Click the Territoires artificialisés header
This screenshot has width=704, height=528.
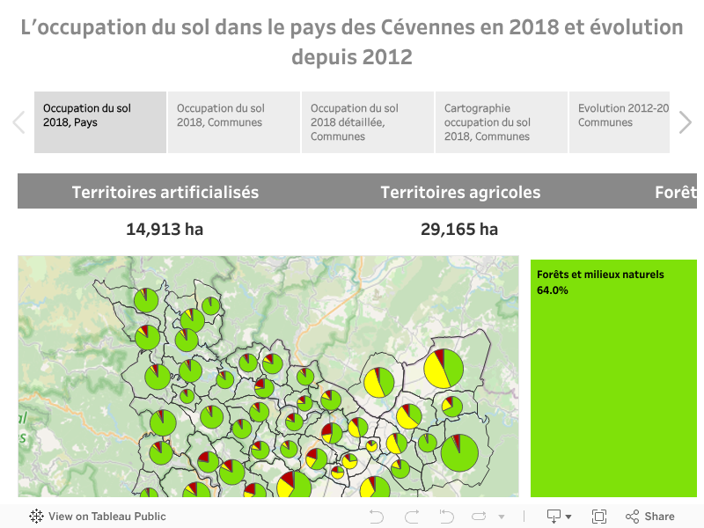[x=165, y=192]
